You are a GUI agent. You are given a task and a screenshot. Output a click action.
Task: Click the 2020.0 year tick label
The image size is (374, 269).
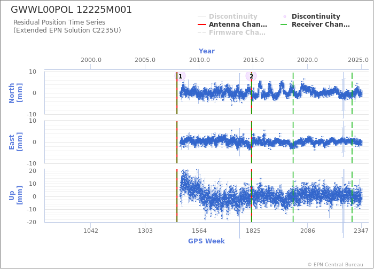pos(307,60)
